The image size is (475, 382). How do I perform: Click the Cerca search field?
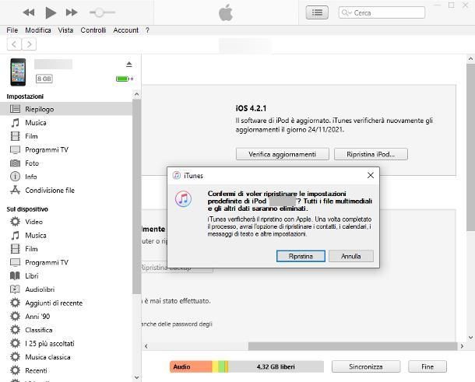tap(382, 12)
